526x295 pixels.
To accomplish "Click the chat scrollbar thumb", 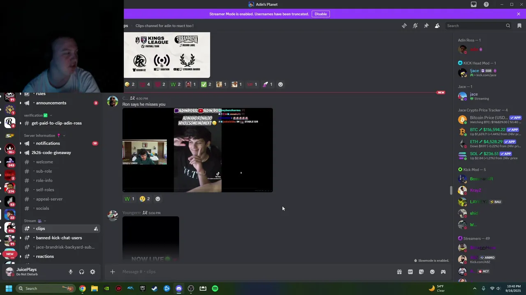I will point(451,191).
